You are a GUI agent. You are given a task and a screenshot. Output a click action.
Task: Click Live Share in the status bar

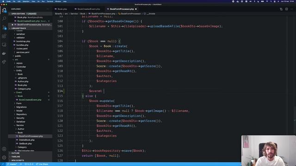click(42, 164)
